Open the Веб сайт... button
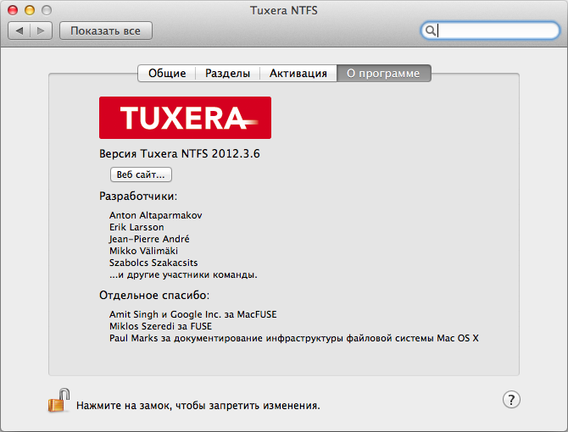 pyautogui.click(x=141, y=174)
